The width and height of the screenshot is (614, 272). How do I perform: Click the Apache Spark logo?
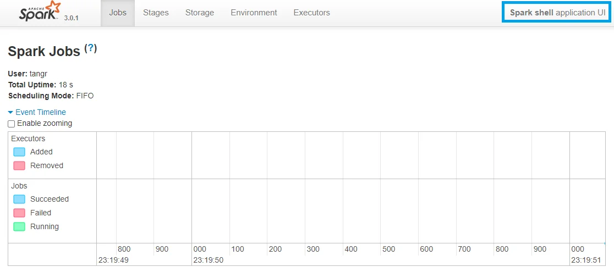pos(40,12)
